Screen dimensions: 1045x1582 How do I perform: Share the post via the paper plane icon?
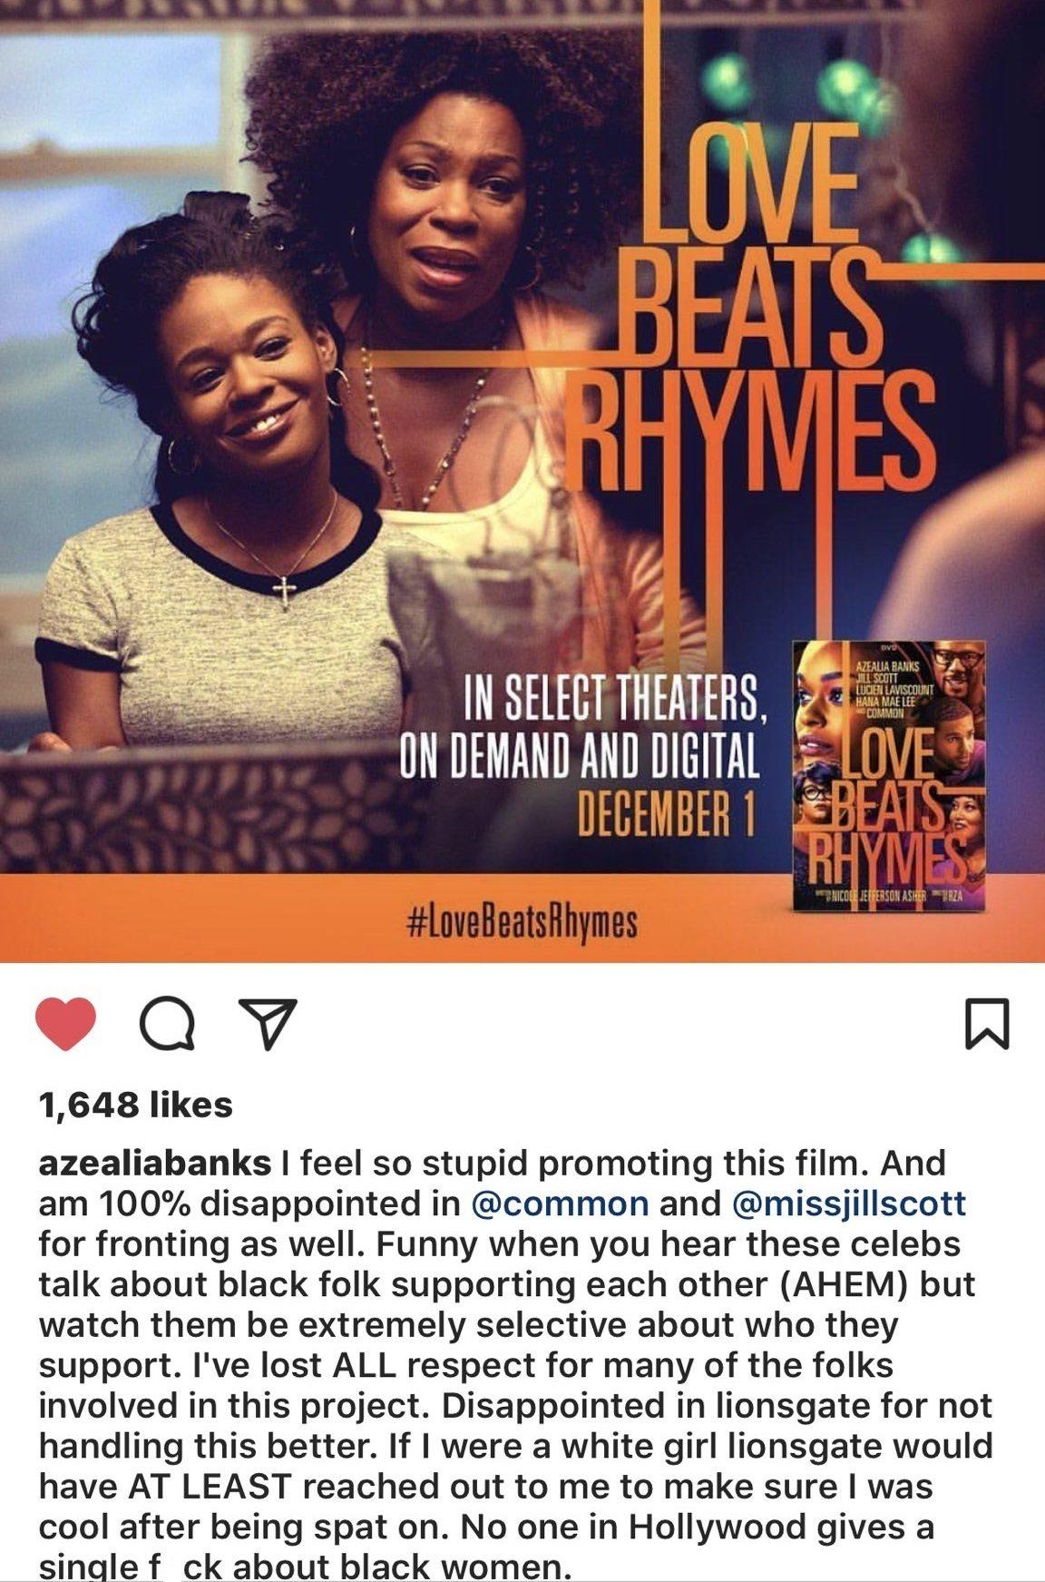pos(267,1025)
